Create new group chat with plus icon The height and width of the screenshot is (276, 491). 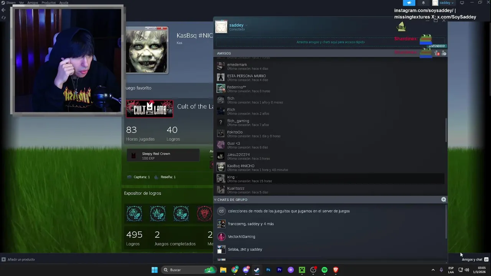[x=443, y=199]
